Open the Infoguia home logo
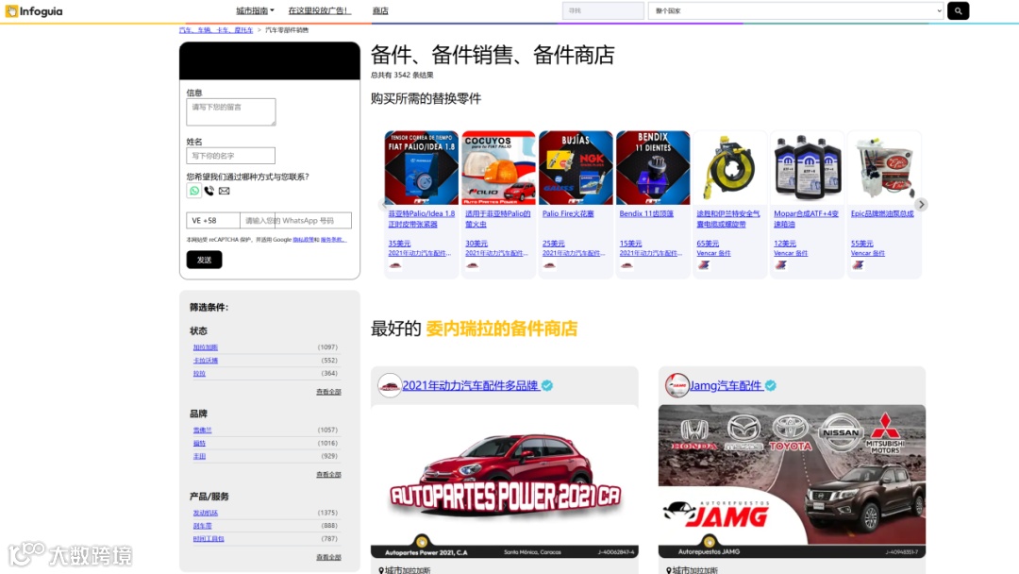1019x574 pixels. 34,11
